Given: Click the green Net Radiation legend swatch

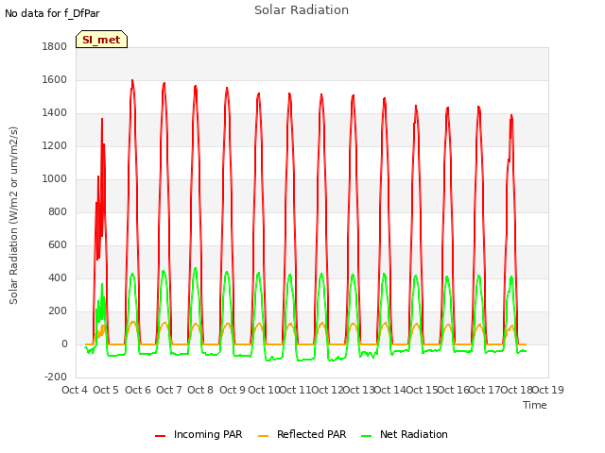Looking at the screenshot, I should pyautogui.click(x=366, y=436).
